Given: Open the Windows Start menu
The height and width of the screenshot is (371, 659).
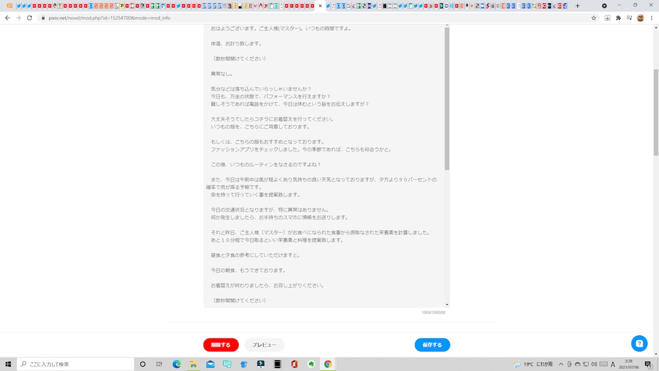Looking at the screenshot, I should pos(8,364).
